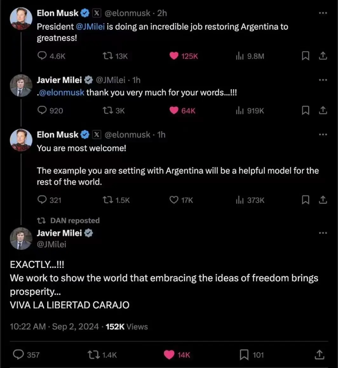Open more options on Elon's top post
The height and width of the screenshot is (368, 338).
(323, 13)
